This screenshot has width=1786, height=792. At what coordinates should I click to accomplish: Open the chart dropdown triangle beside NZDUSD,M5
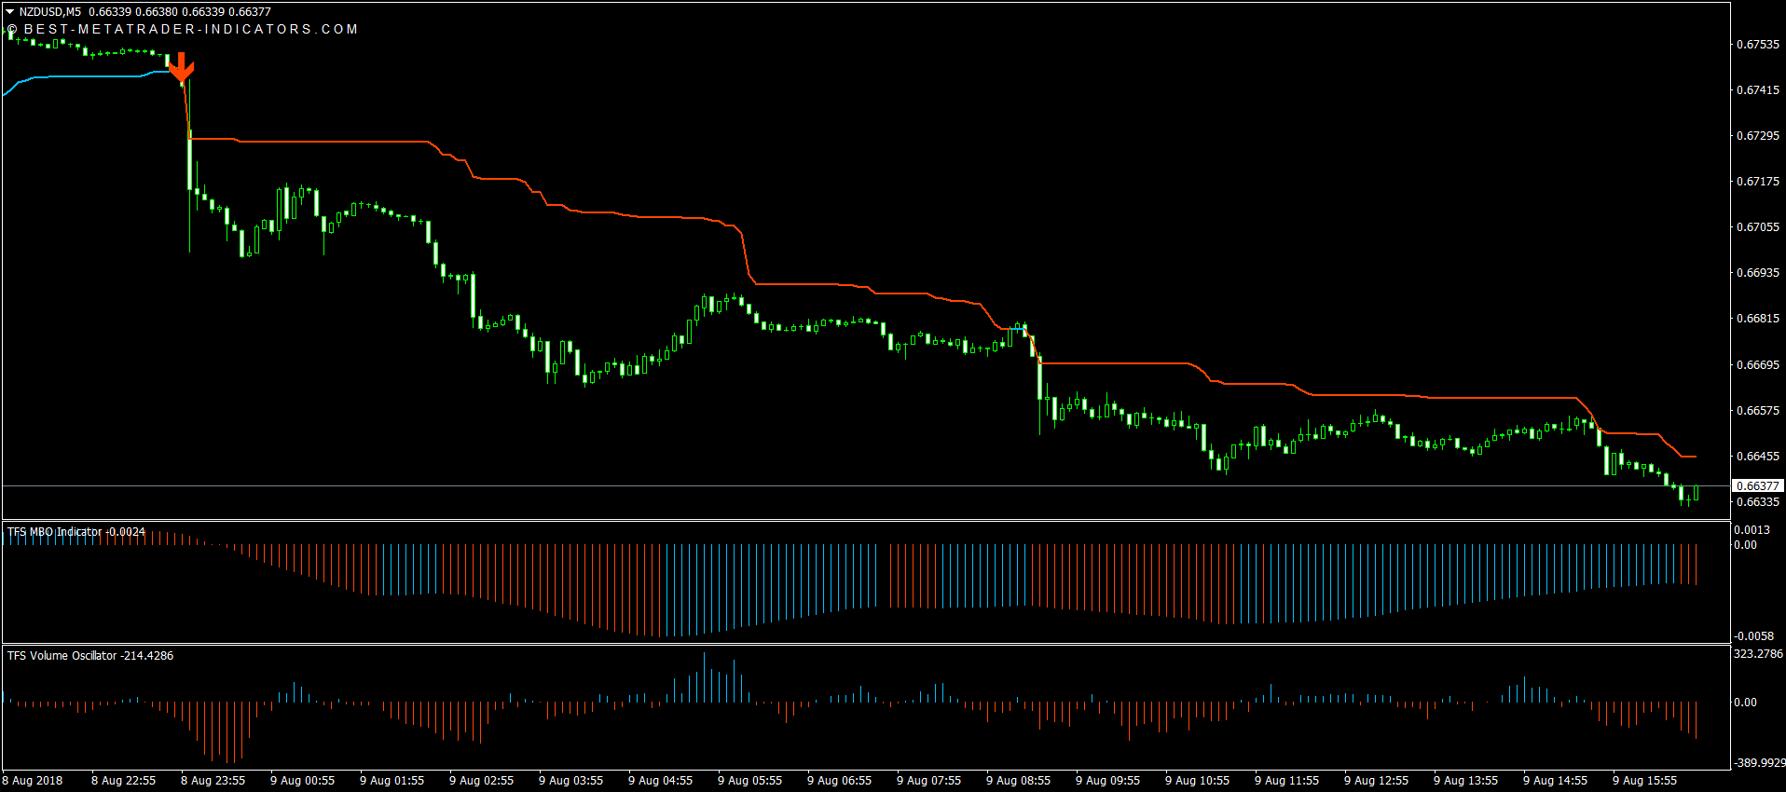[x=9, y=12]
